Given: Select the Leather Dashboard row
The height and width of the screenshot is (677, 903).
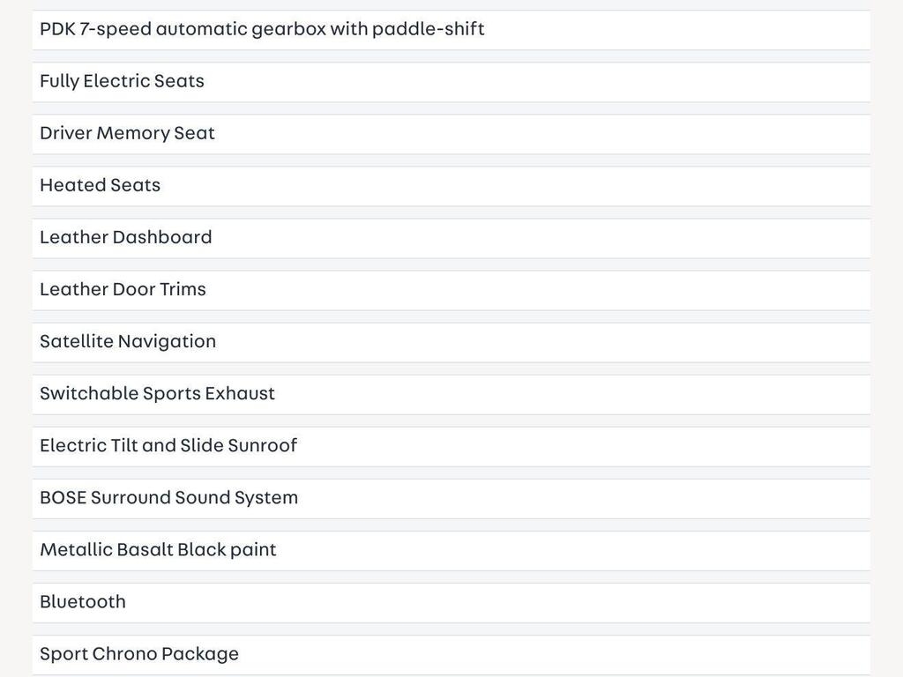Looking at the screenshot, I should pyautogui.click(x=451, y=238).
